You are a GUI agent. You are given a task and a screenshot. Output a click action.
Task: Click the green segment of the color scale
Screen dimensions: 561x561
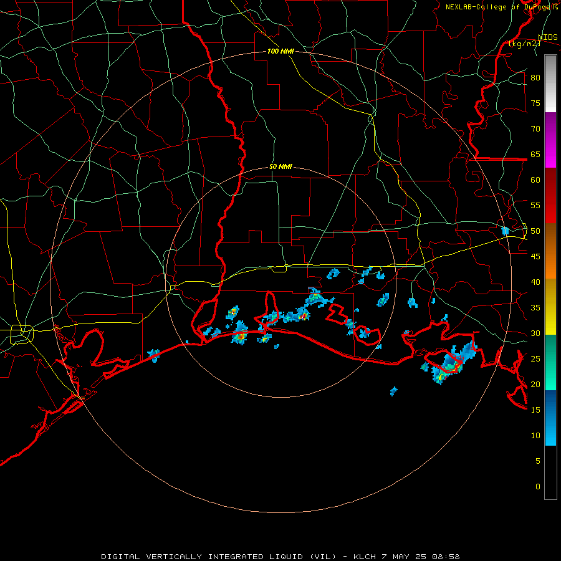click(550, 362)
